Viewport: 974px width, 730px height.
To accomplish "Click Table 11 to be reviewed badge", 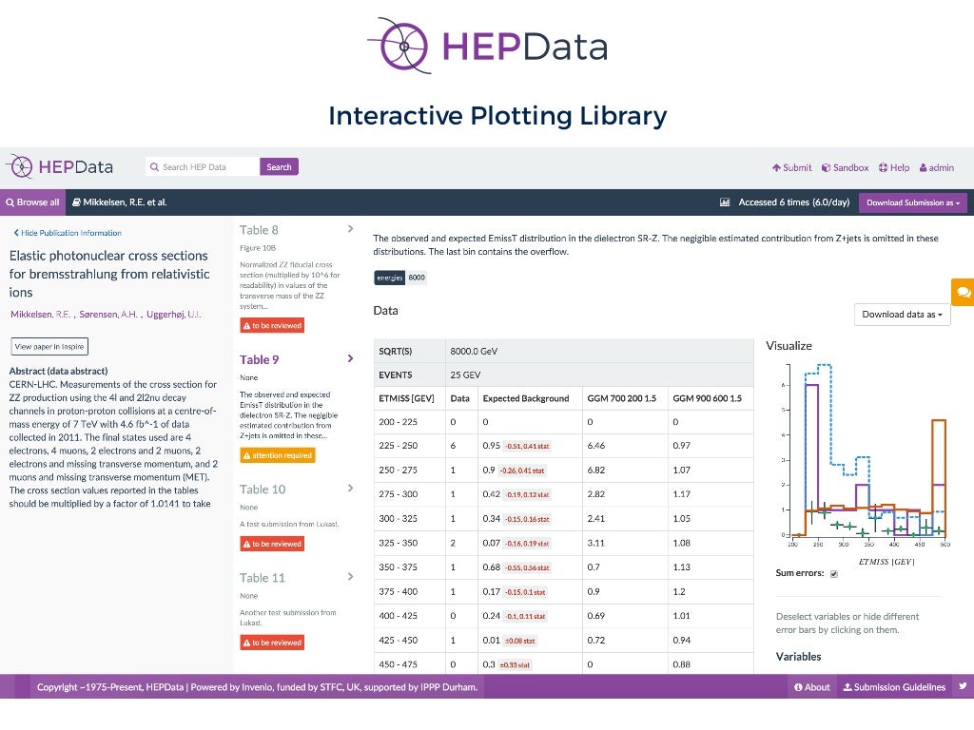I will [272, 643].
